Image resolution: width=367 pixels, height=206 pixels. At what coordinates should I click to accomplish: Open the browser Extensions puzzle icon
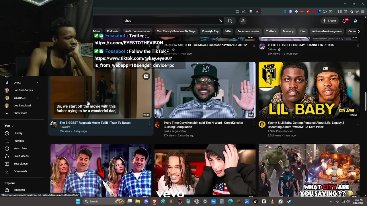click(x=325, y=11)
